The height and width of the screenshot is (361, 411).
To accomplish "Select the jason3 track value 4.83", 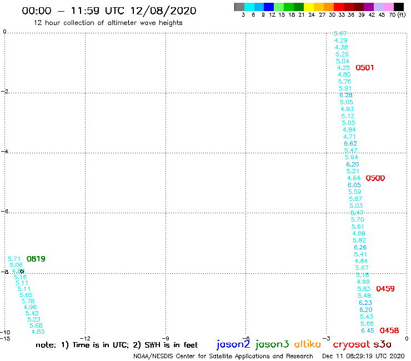I will tap(38, 332).
